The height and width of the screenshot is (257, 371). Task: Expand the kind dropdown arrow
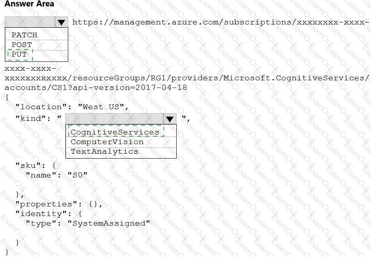pyautogui.click(x=170, y=119)
